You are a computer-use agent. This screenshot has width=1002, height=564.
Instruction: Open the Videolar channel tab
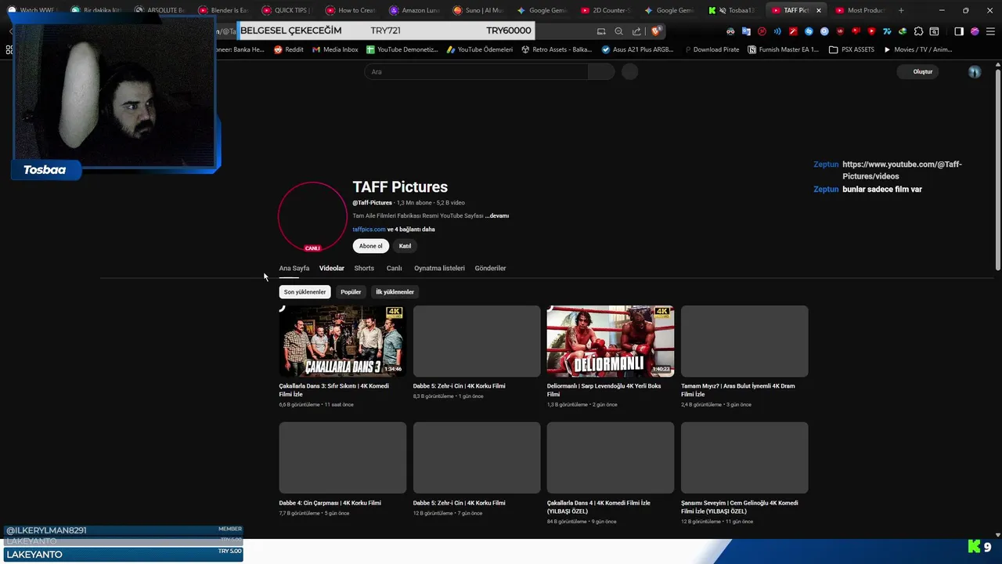point(332,268)
